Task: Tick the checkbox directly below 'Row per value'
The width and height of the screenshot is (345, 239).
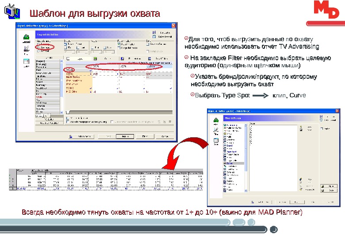Action: click(119, 47)
